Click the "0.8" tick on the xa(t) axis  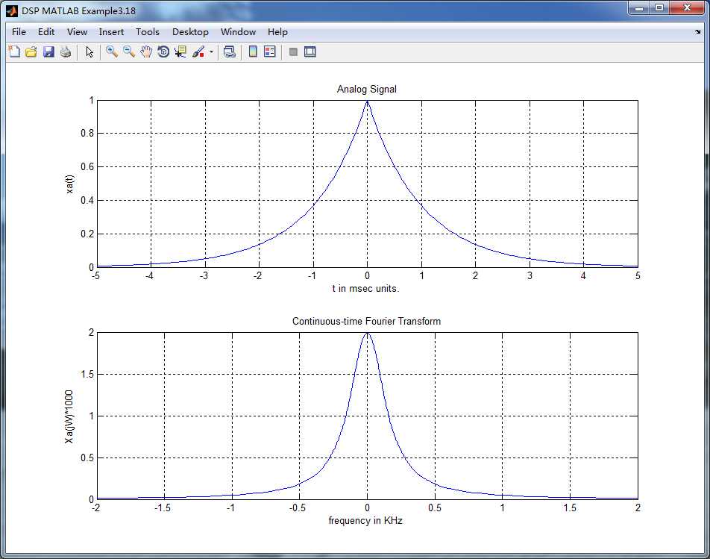87,133
